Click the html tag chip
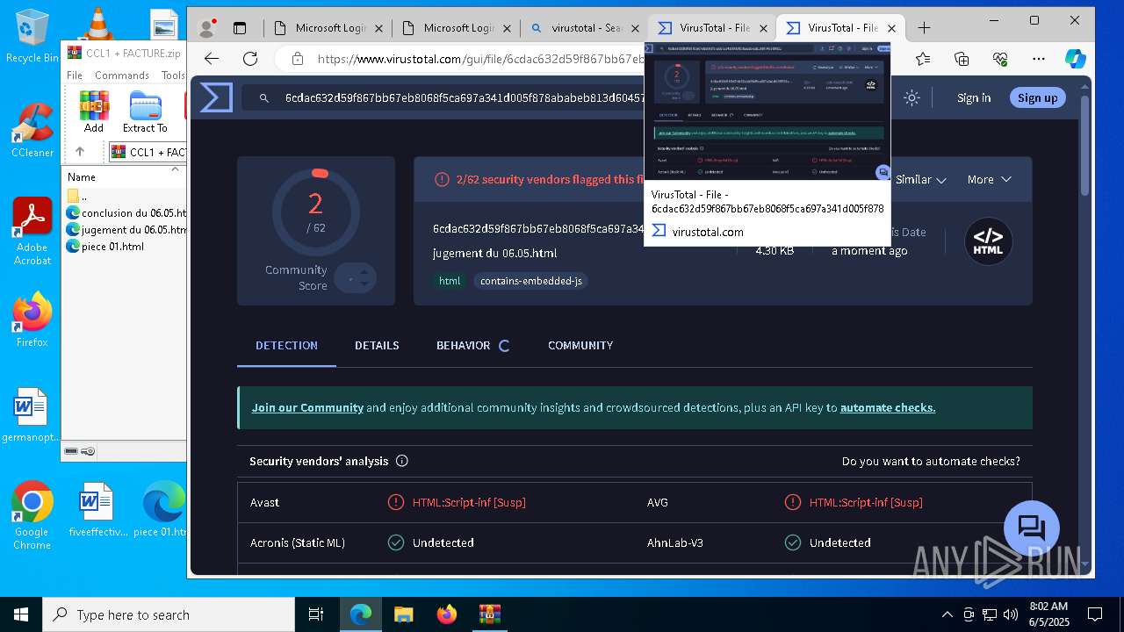Viewport: 1124px width, 632px height. (x=450, y=281)
